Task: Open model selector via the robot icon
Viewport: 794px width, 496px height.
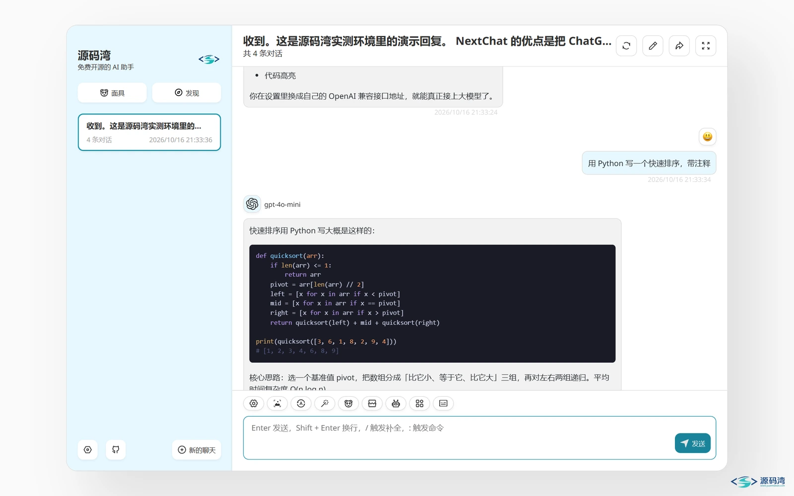Action: 396,403
